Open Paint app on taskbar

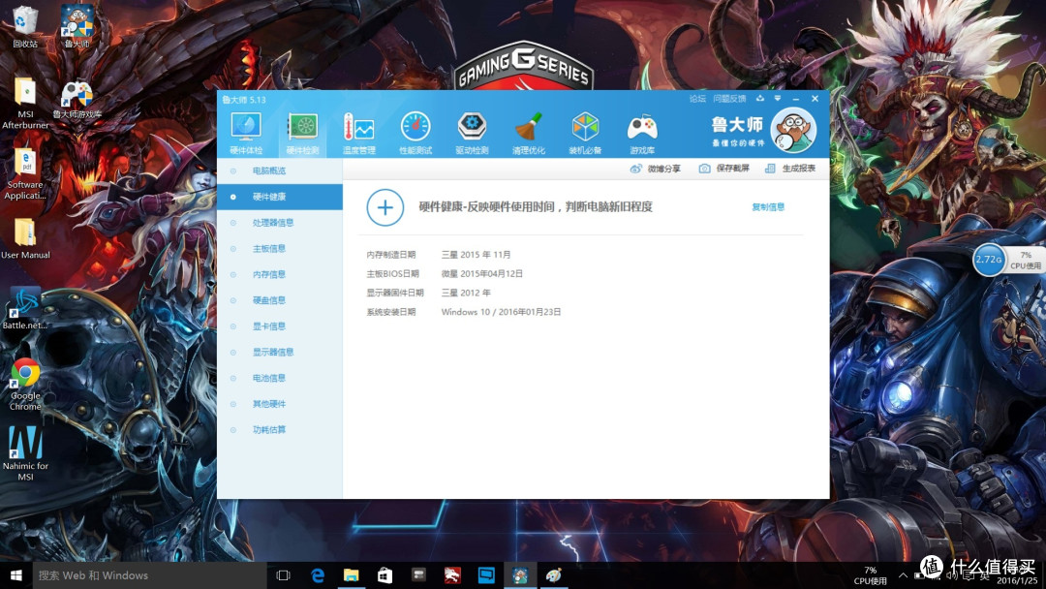(x=554, y=575)
